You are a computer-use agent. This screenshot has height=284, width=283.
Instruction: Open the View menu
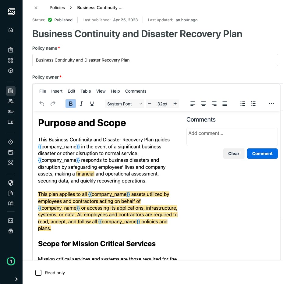point(101,91)
